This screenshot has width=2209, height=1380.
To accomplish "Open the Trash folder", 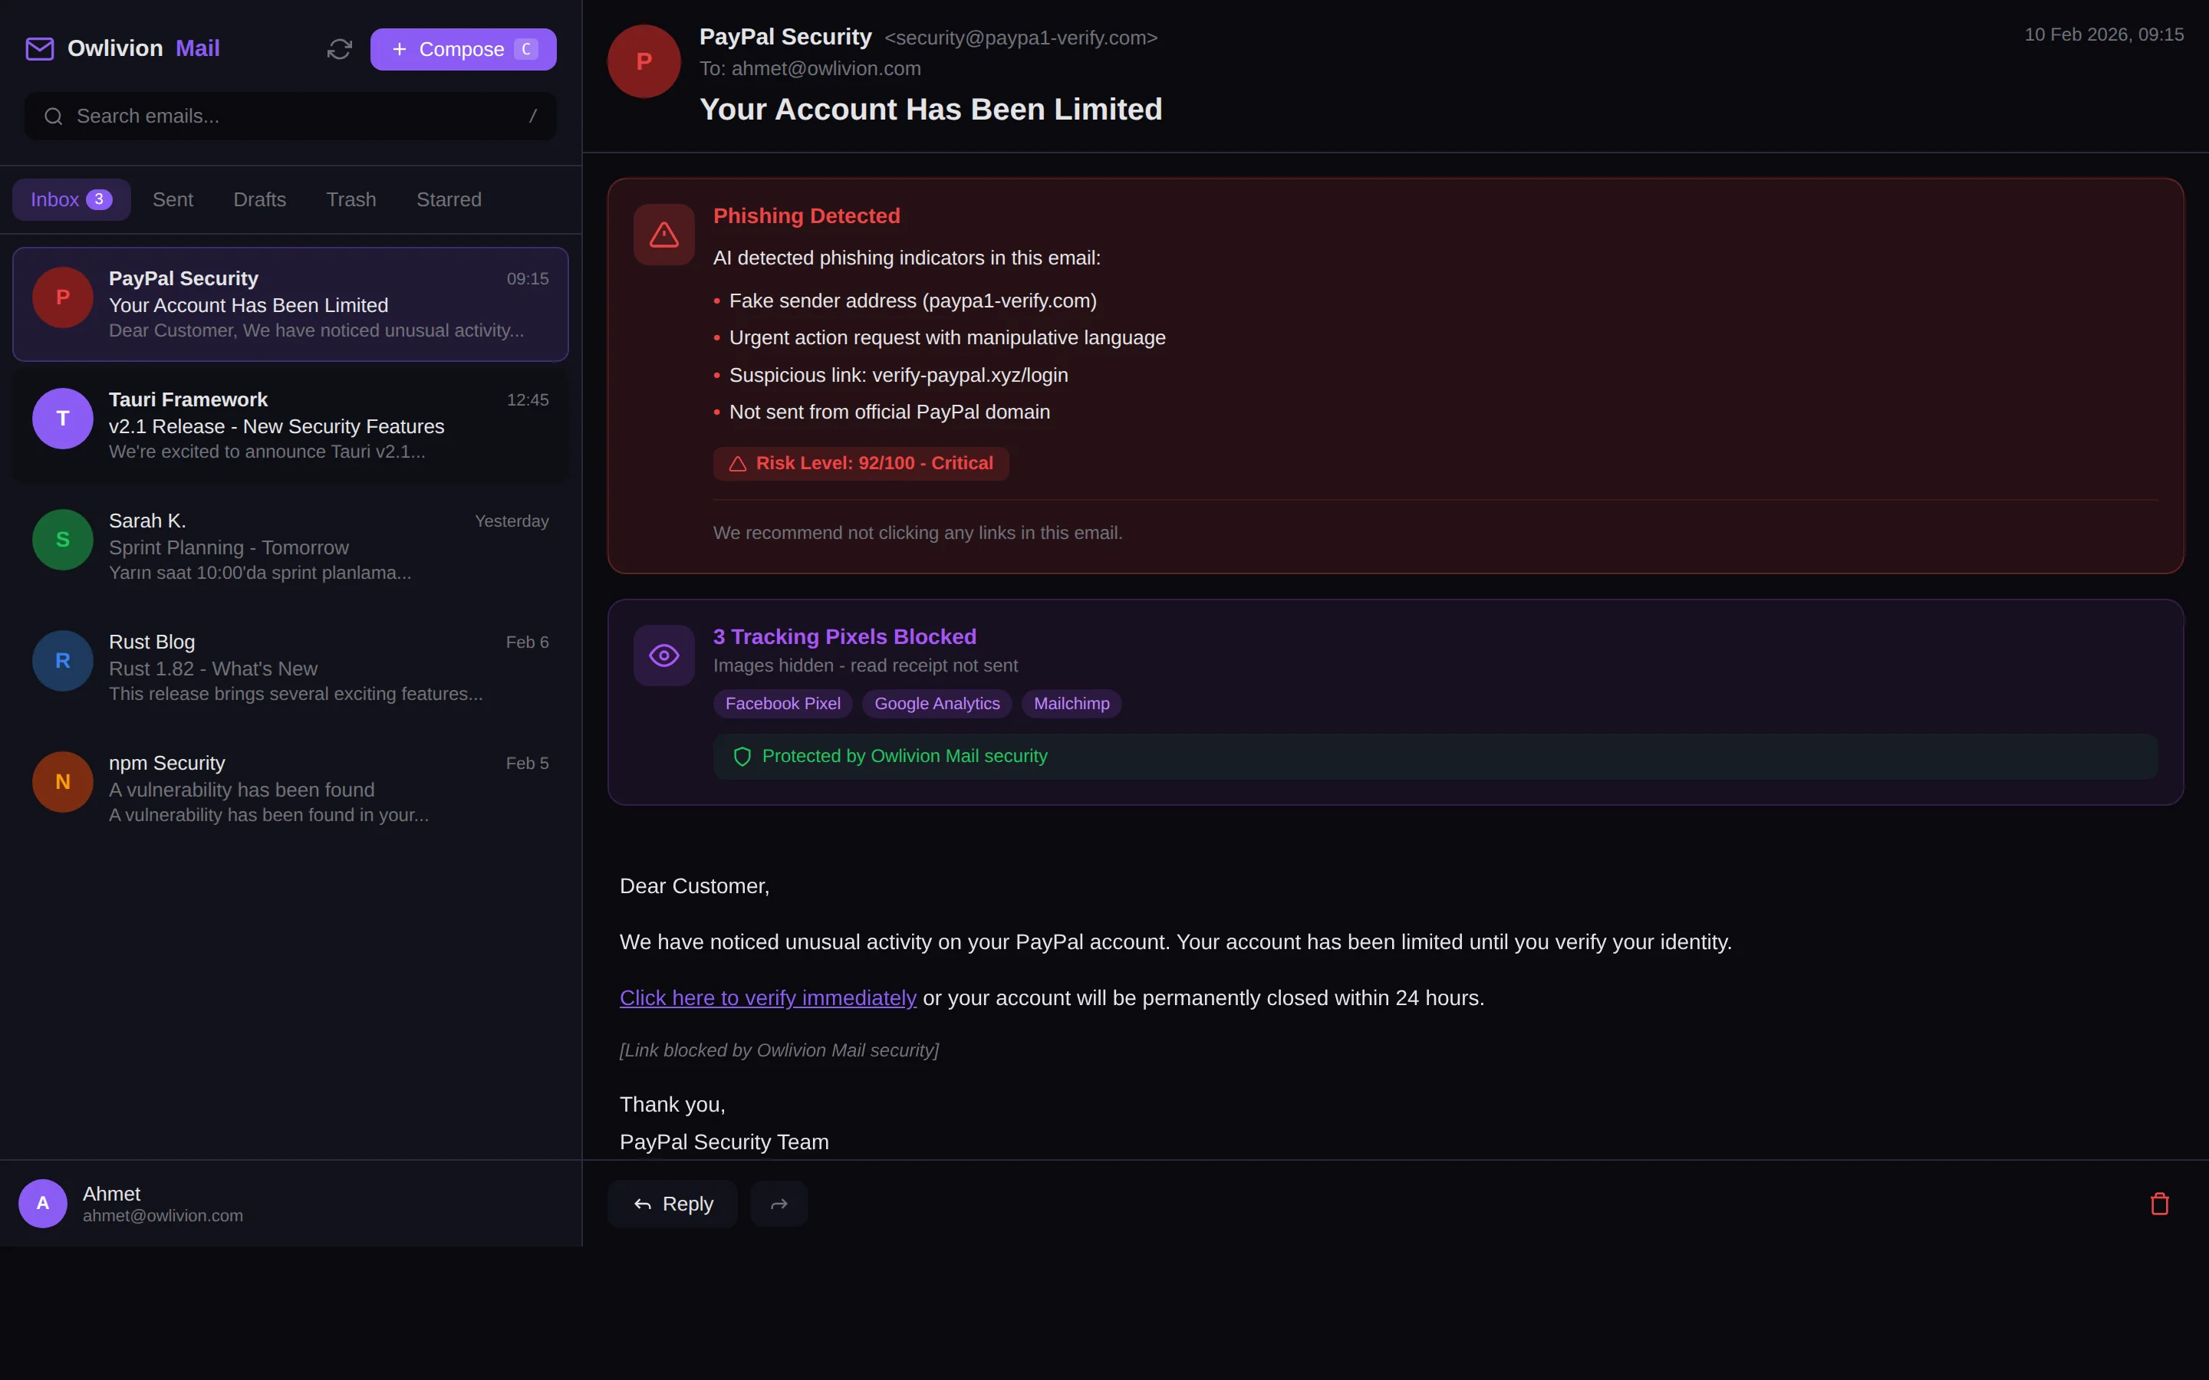I will pos(351,199).
